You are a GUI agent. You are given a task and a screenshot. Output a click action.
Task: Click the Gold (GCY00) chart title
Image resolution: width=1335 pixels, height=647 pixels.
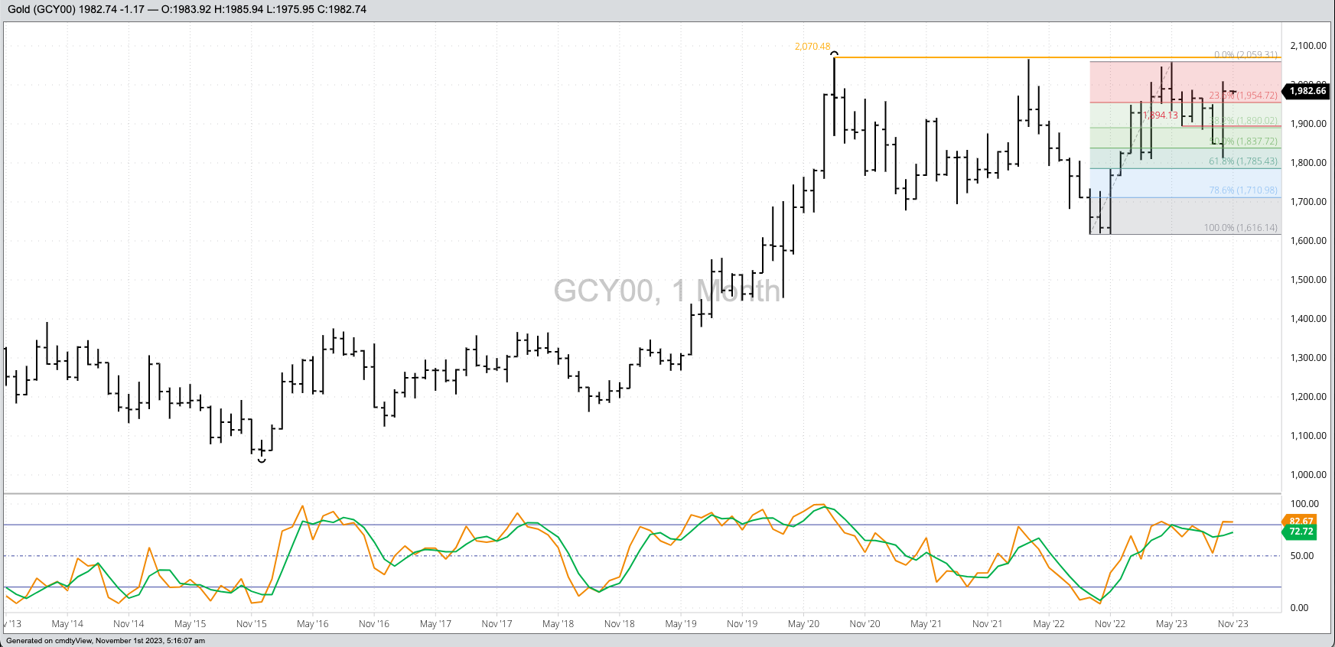click(x=187, y=10)
